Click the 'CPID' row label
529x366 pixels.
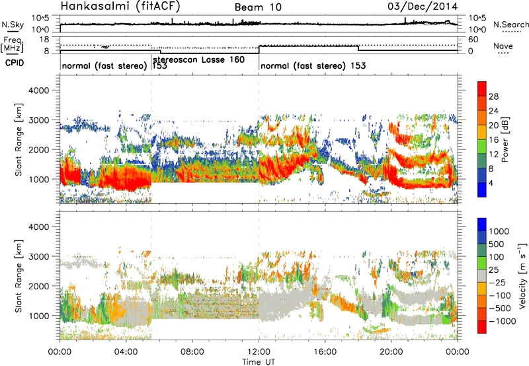point(15,63)
